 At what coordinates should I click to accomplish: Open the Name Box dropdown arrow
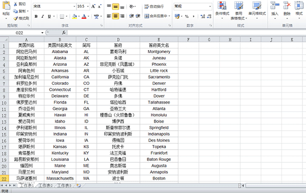point(42,33)
